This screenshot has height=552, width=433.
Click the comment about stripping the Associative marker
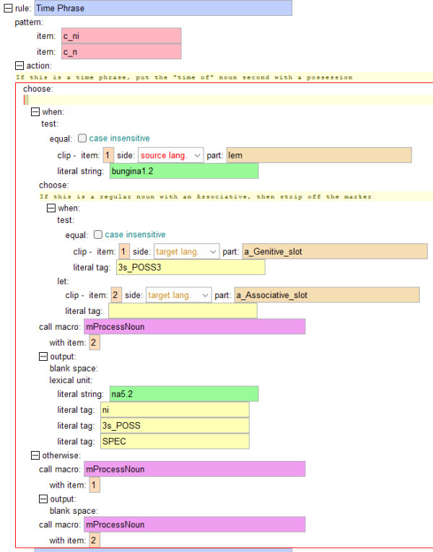click(x=206, y=196)
